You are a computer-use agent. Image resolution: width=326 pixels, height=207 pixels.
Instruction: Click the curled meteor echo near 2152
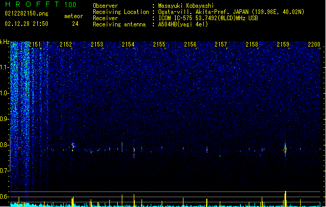click(73, 146)
